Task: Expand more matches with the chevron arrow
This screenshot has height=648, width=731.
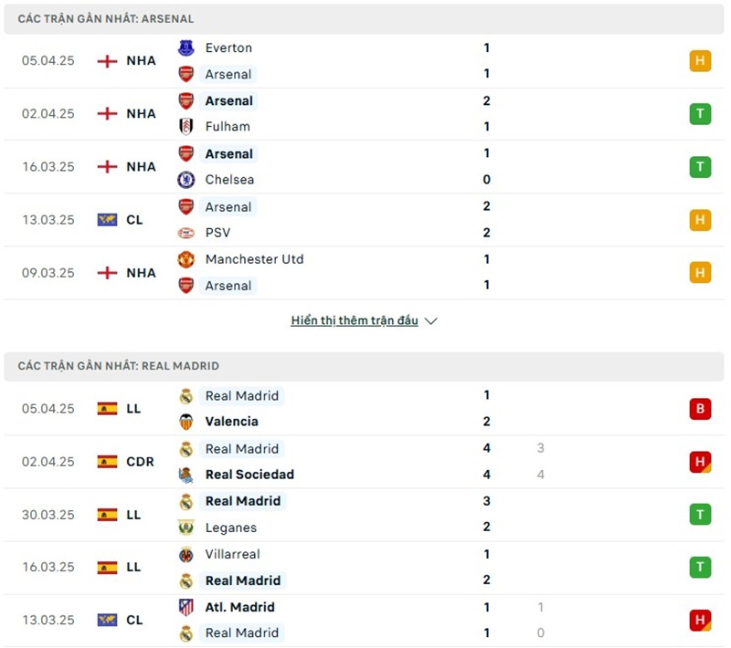Action: coord(431,321)
